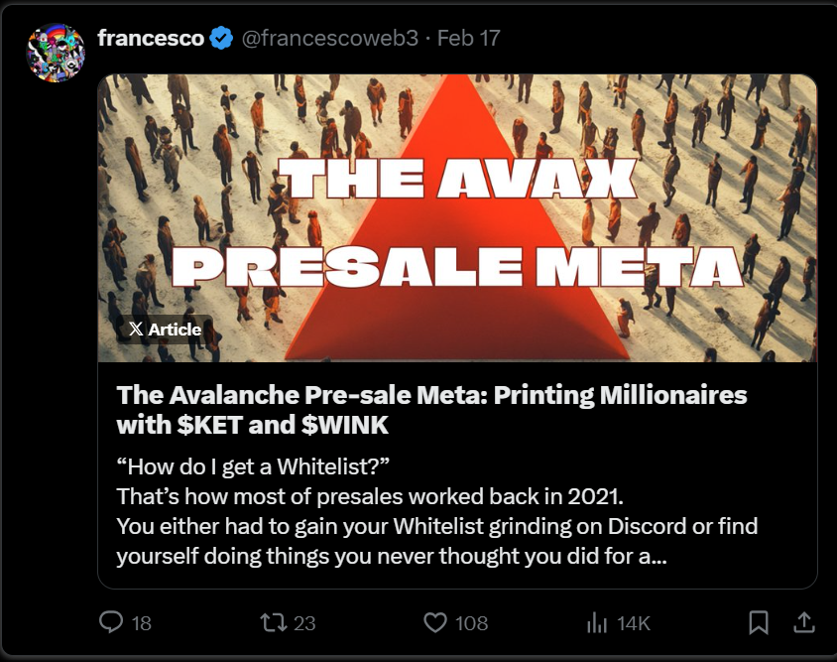This screenshot has width=837, height=662.
Task: Open article titled The Avalanche Pre-sale Meta
Action: (x=431, y=410)
